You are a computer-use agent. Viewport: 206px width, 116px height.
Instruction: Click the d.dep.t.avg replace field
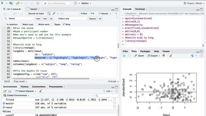(72, 18)
